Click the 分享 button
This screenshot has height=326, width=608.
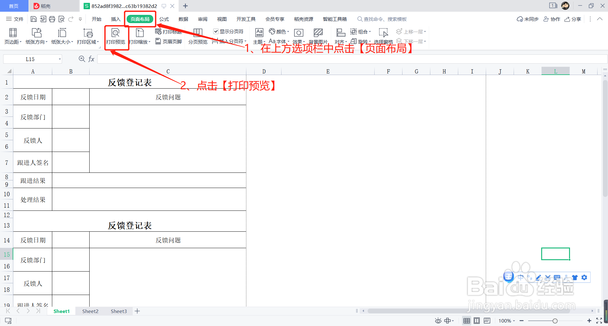click(573, 19)
